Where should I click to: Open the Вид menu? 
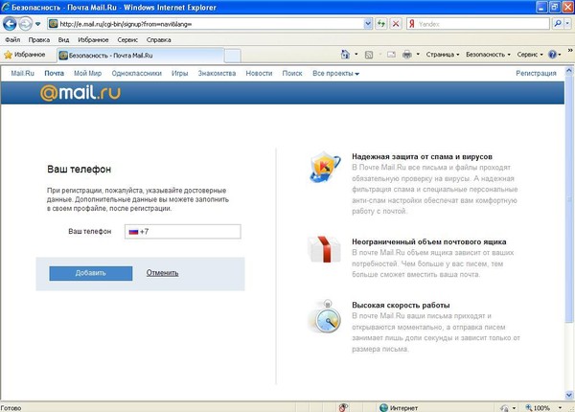pos(63,39)
